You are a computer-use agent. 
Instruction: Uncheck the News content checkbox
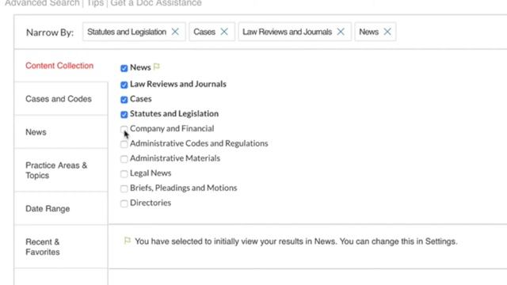(124, 68)
